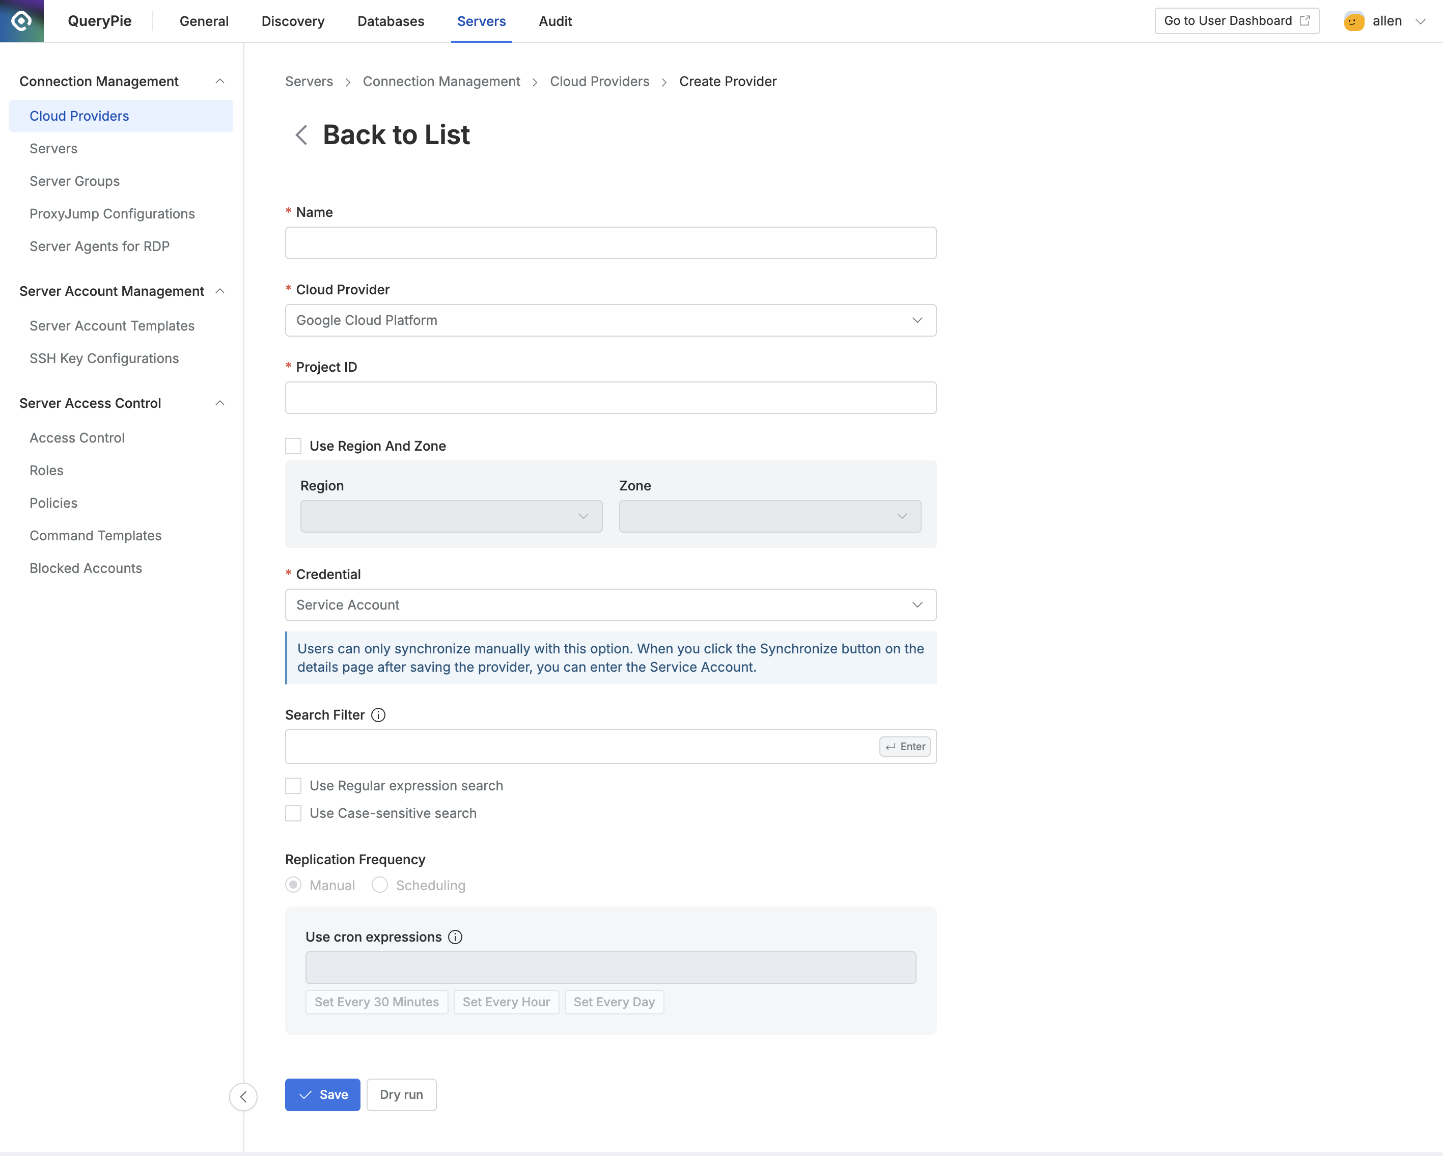The width and height of the screenshot is (1443, 1156).
Task: Open the Credential dropdown
Action: pos(610,605)
